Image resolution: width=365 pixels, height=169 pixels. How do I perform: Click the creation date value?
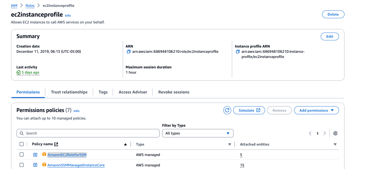point(49,51)
